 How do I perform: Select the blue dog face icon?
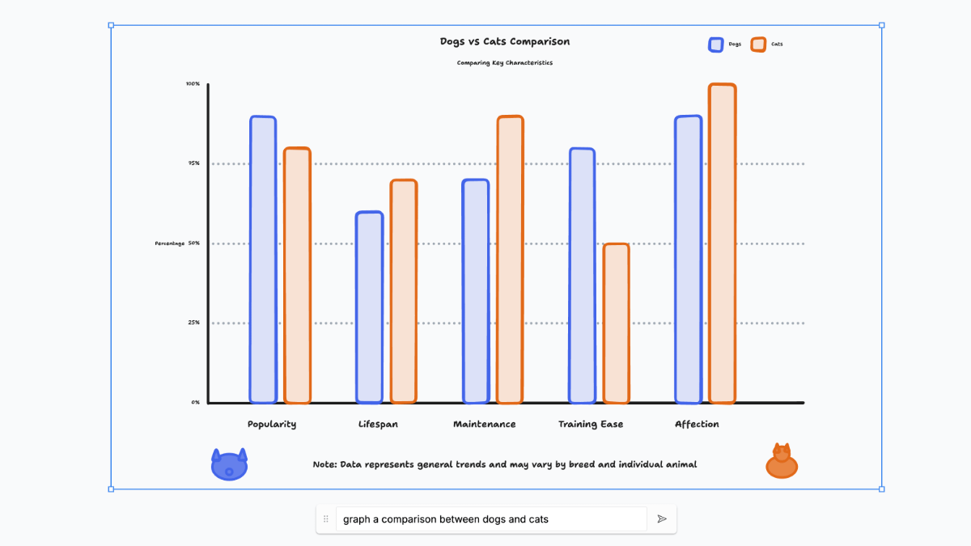229,465
